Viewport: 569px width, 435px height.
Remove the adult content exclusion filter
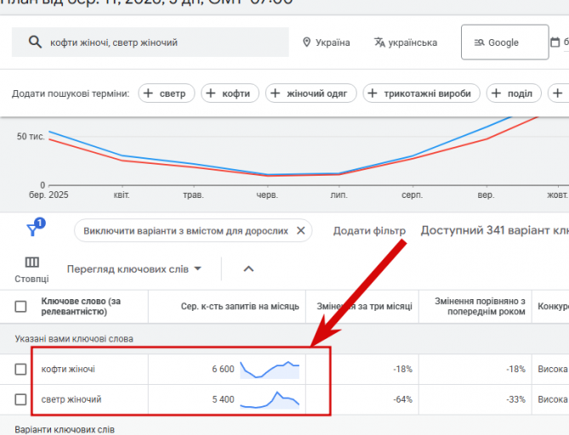pos(301,230)
